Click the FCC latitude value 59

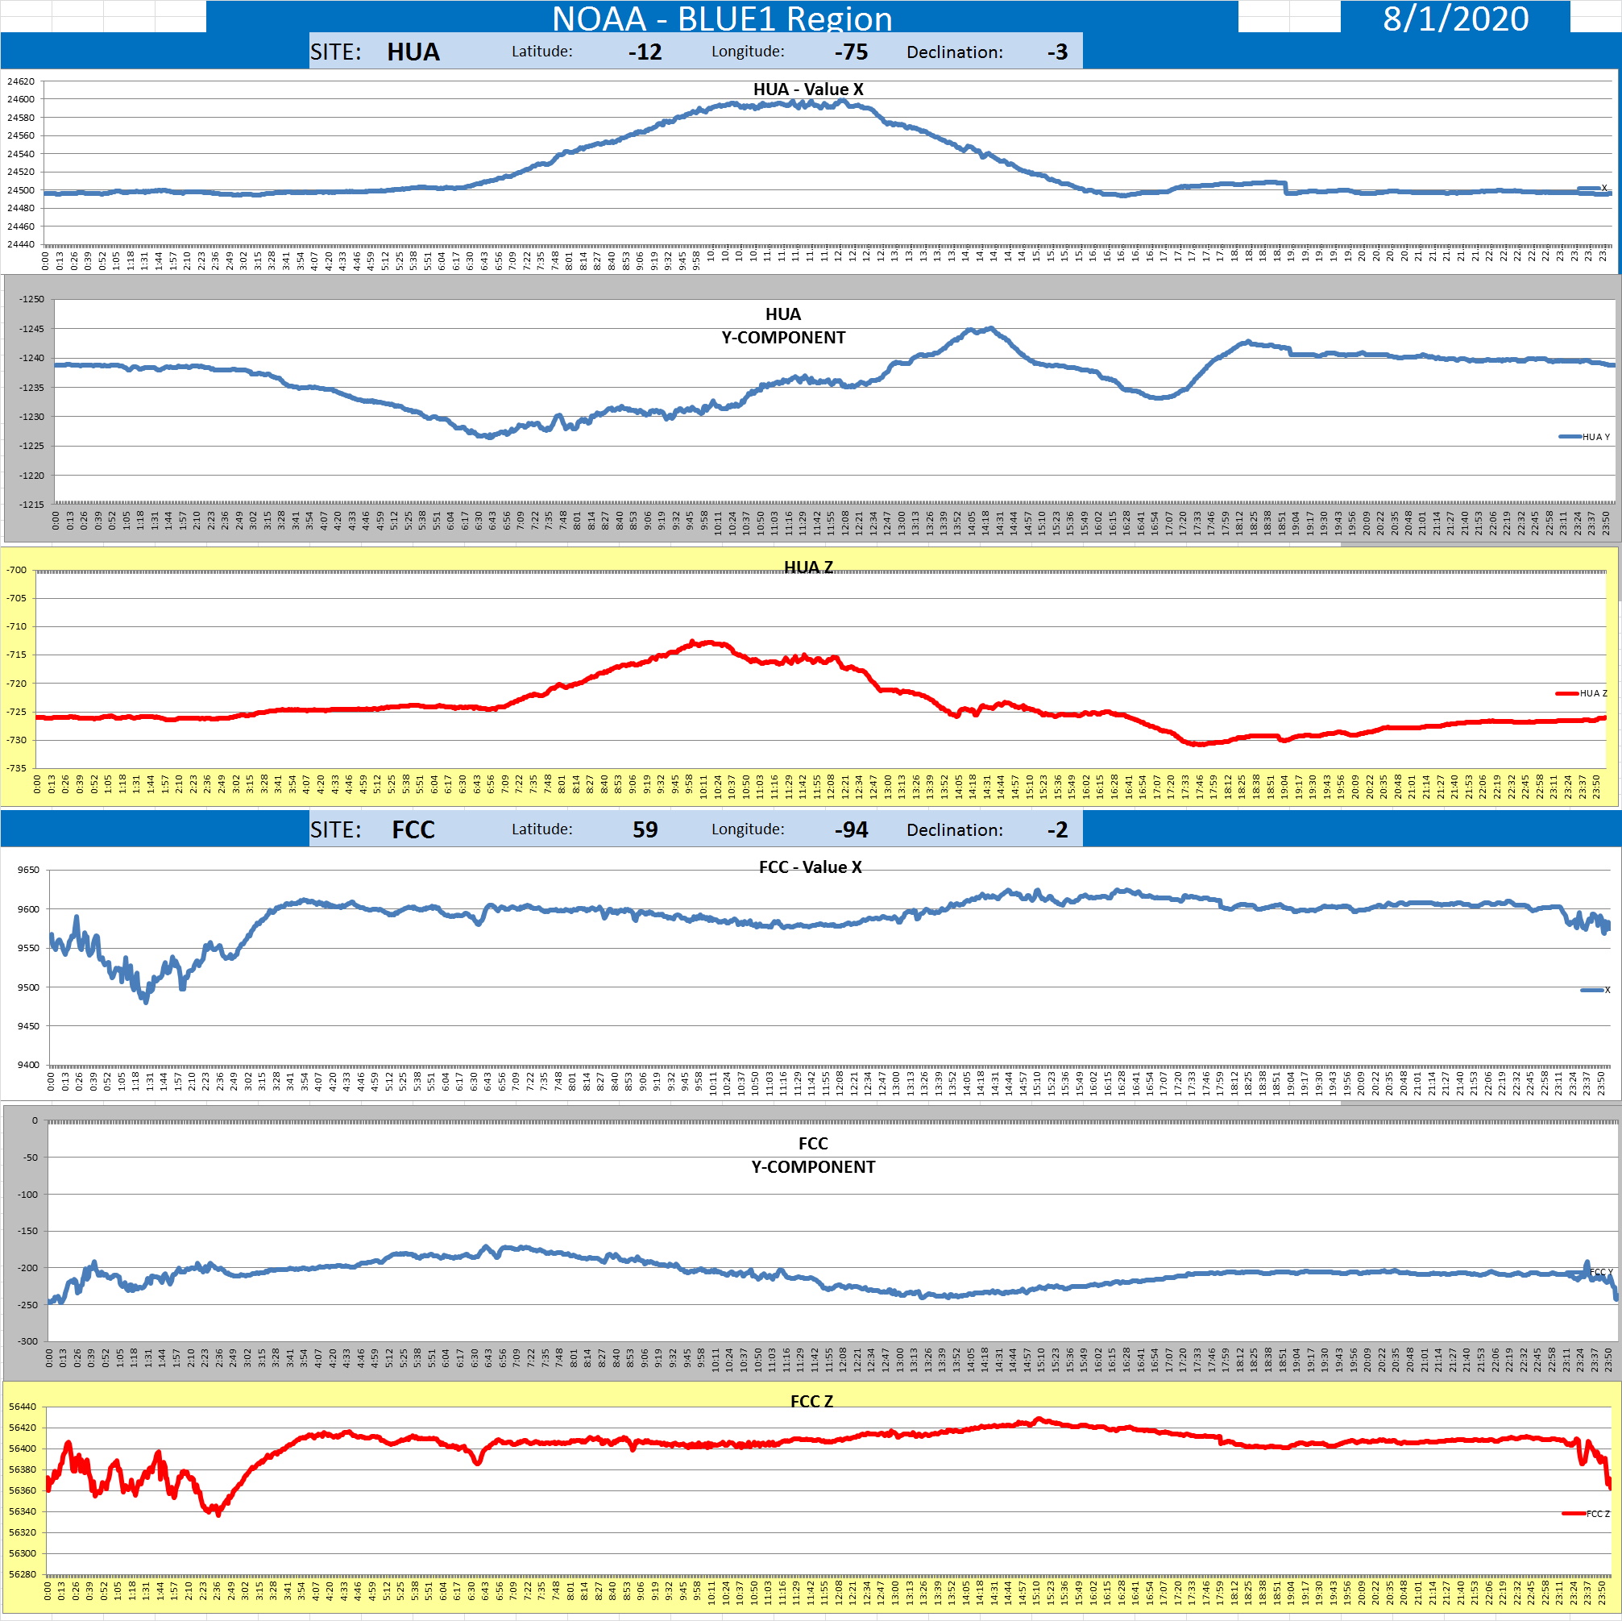pos(644,829)
